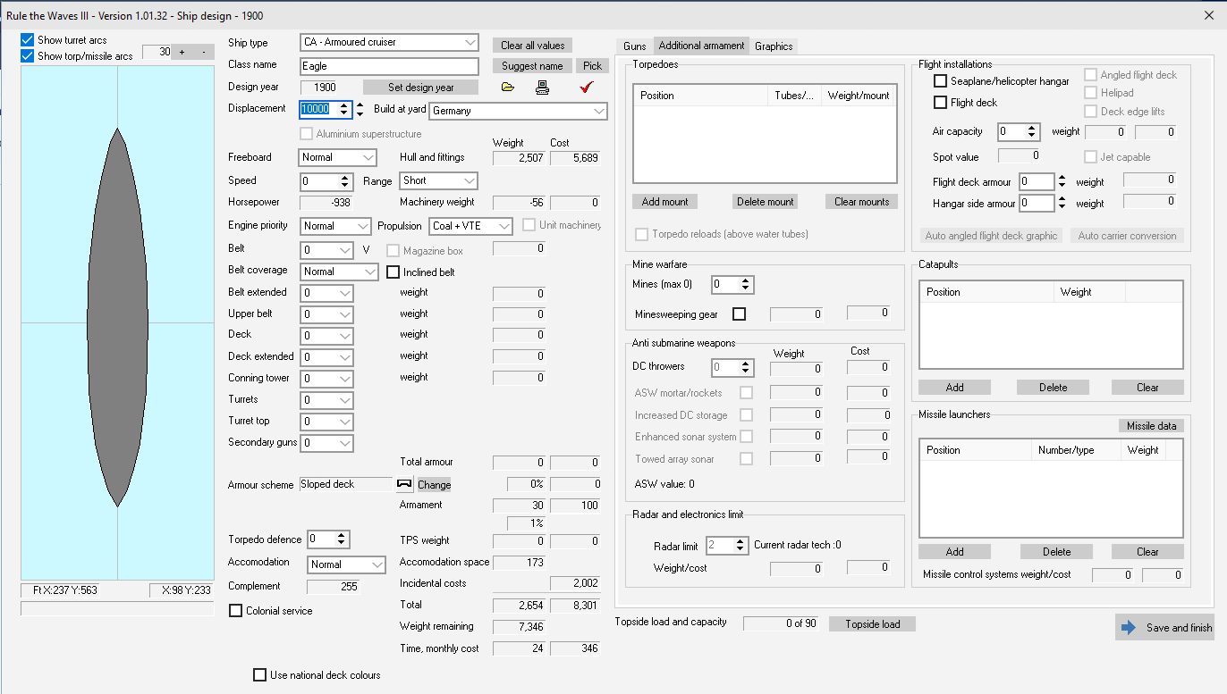The height and width of the screenshot is (694, 1227).
Task: Click the plus button beside arc value 30
Action: coord(182,52)
